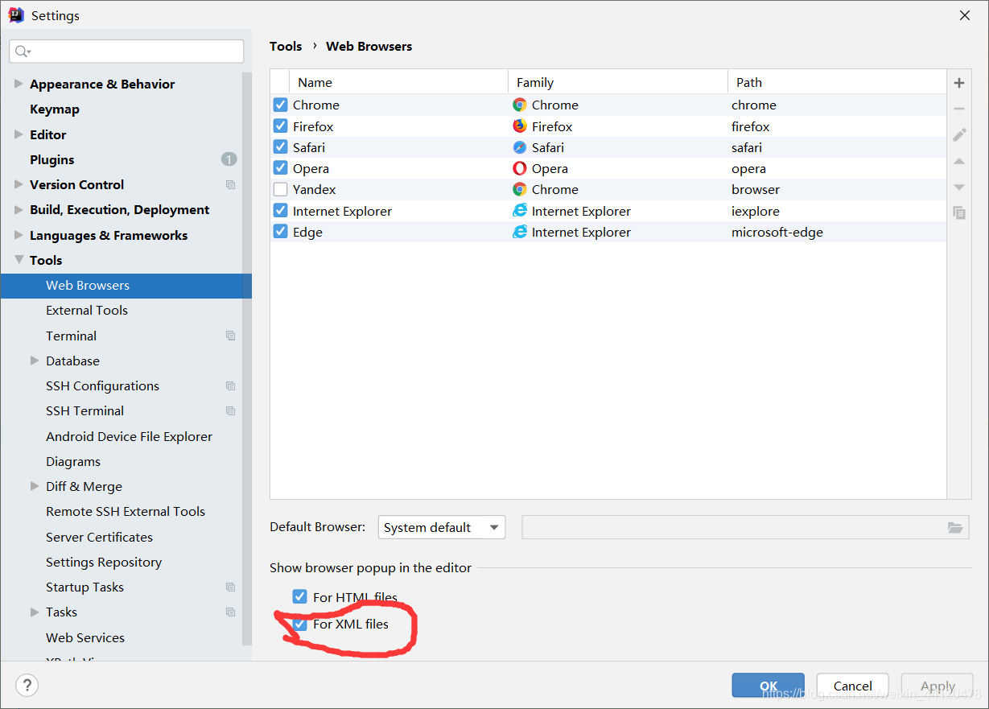Click the copy browser icon
Viewport: 989px width, 709px height.
[959, 212]
